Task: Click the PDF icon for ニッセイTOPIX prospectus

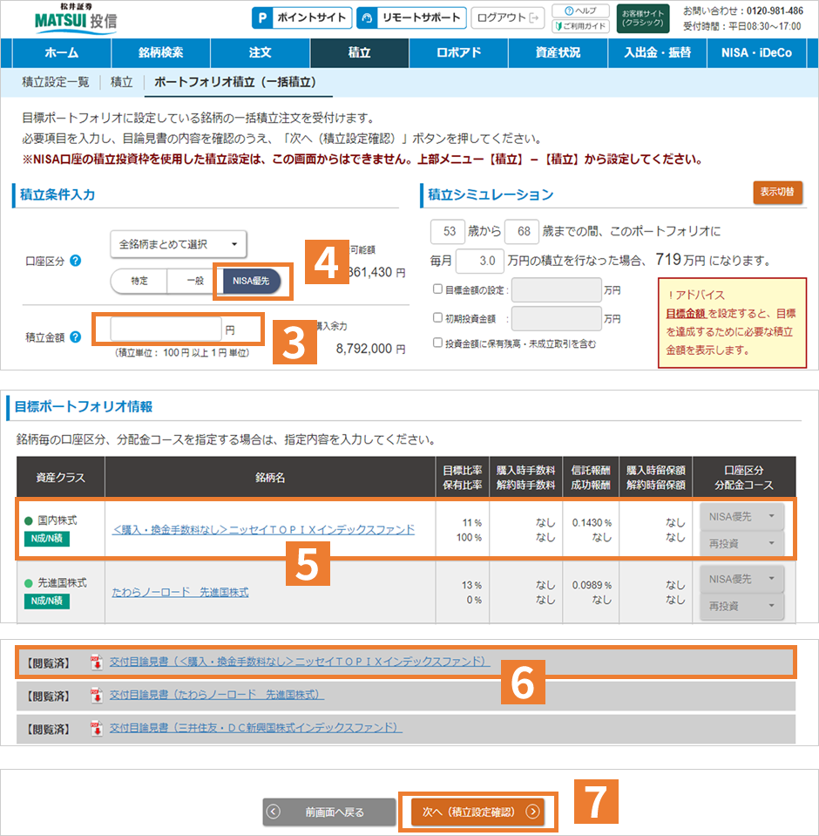Action: 97,663
